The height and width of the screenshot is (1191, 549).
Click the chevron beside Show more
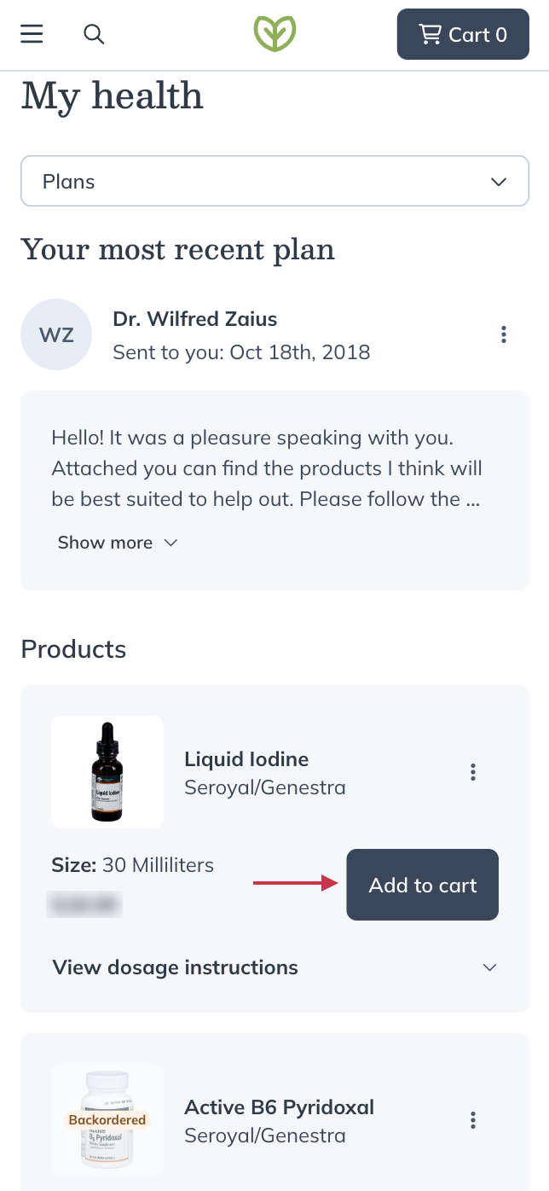[x=170, y=543]
